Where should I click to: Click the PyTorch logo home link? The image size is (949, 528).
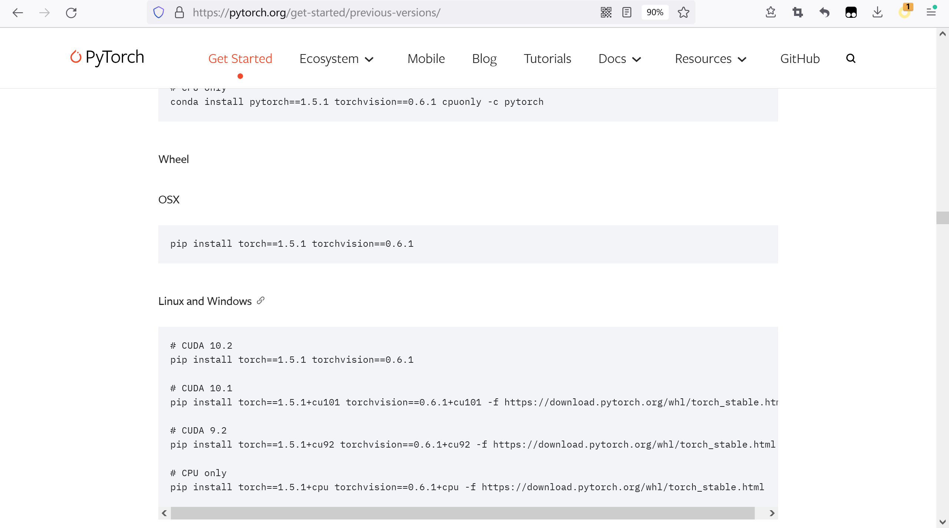pos(108,57)
